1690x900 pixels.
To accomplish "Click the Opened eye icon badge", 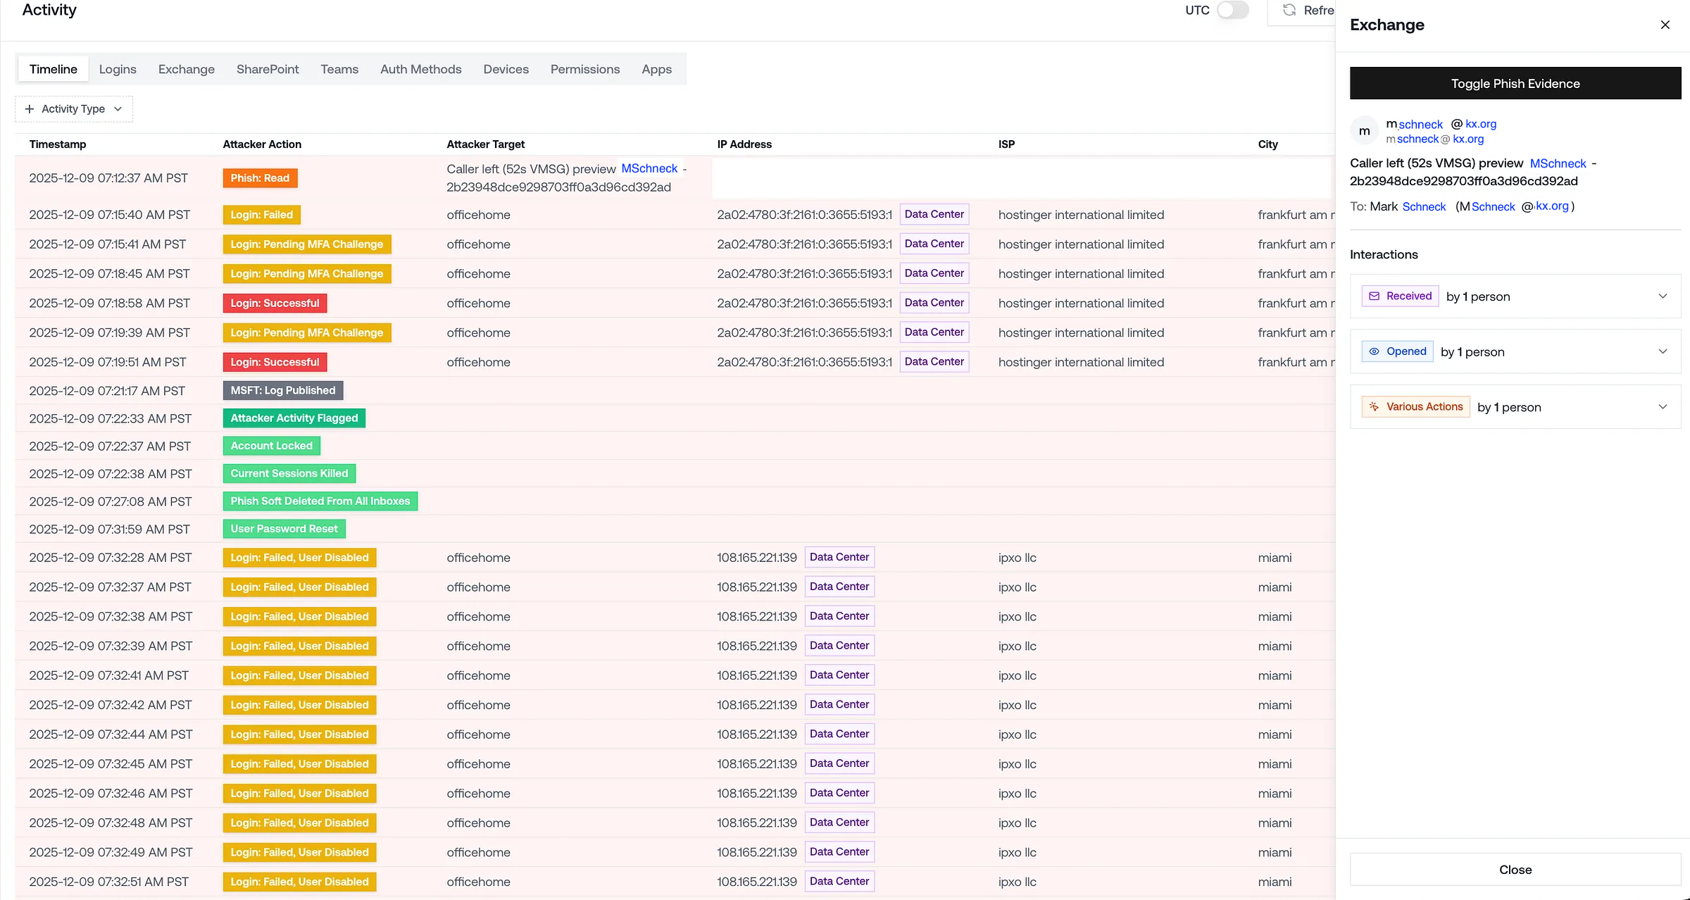I will (x=1398, y=351).
